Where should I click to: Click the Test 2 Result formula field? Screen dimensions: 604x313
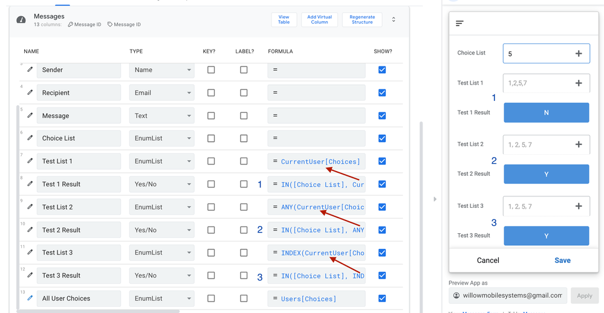(317, 230)
